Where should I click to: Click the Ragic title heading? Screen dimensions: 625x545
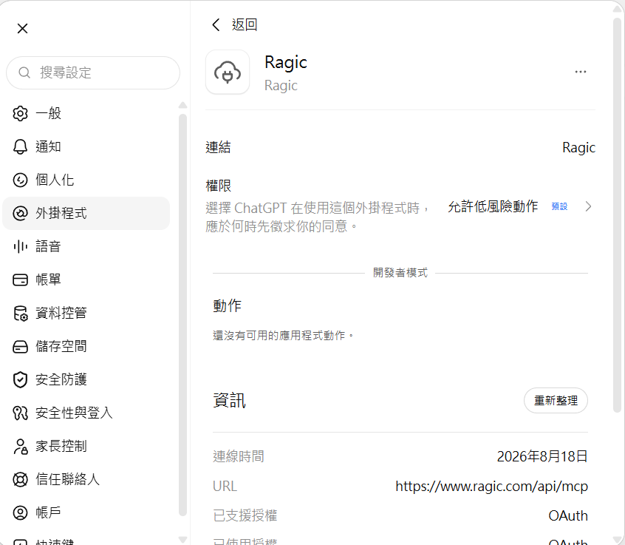tap(286, 63)
